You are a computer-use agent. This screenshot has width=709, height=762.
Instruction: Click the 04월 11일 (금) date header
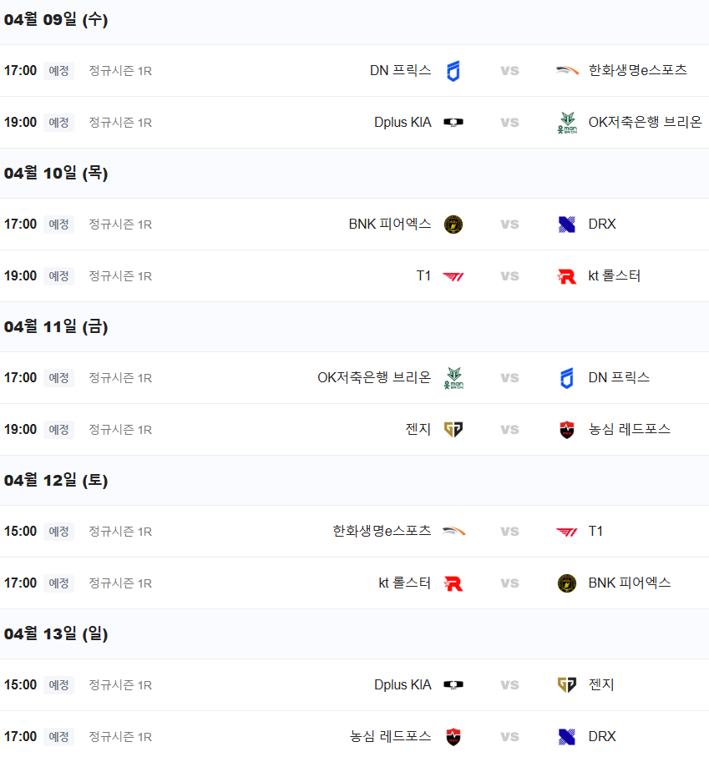56,327
